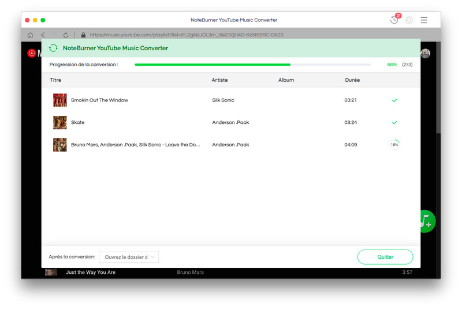Click the 18% progress circle indicator
The height and width of the screenshot is (309, 462).
(x=394, y=145)
